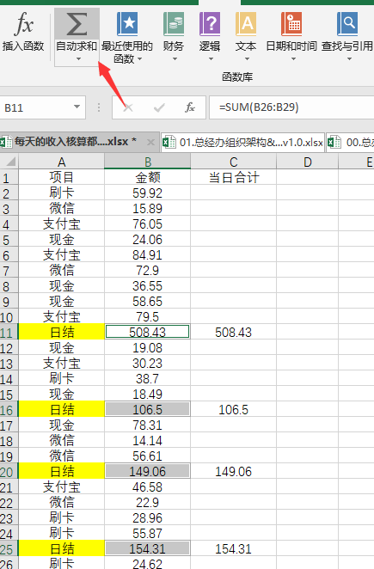Select cell C16 showing 106.5
Screen dimensions: 374x569
coord(234,410)
